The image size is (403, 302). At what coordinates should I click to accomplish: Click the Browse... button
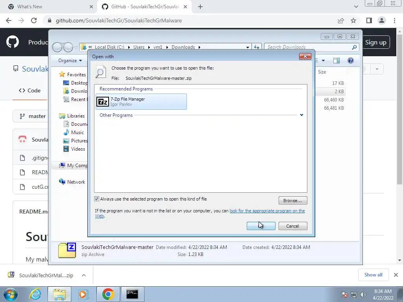(x=293, y=201)
